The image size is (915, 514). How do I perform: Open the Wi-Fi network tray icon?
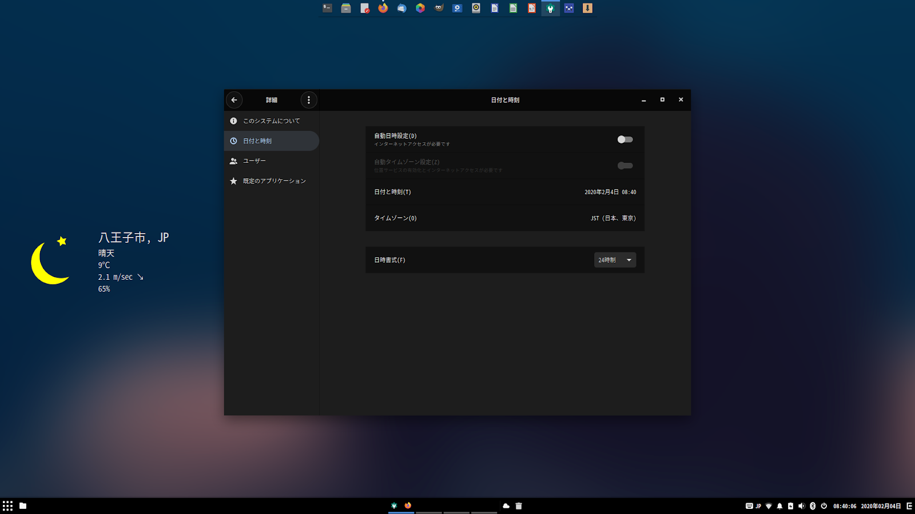tap(769, 506)
